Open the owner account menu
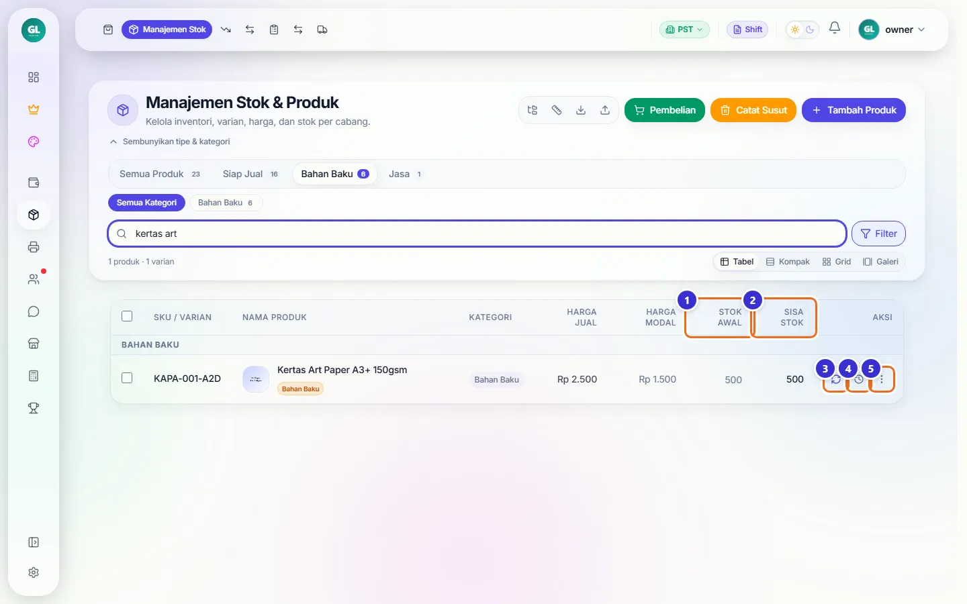Image resolution: width=967 pixels, height=604 pixels. tap(892, 30)
